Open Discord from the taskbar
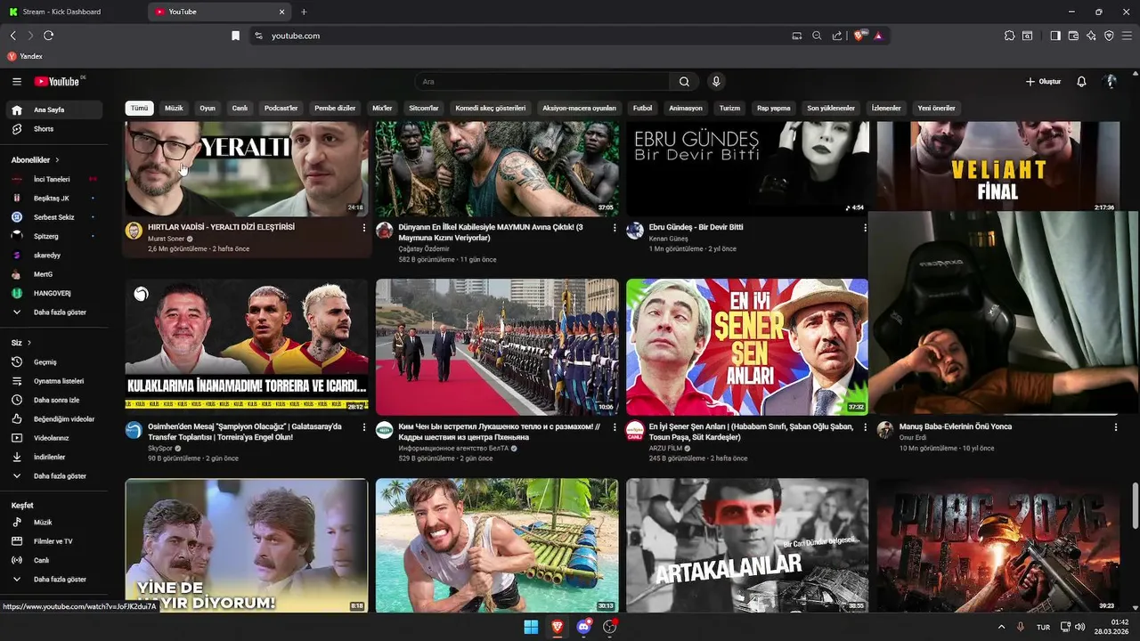This screenshot has height=641, width=1140. point(583,627)
